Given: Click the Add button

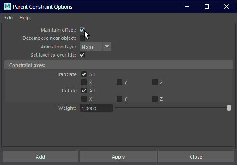Looking at the screenshot, I should (x=41, y=156).
